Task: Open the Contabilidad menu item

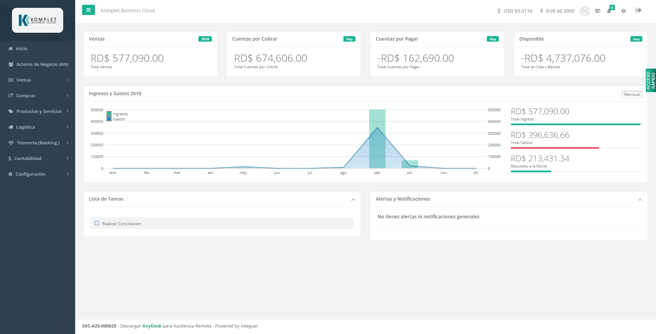Action: pos(38,158)
